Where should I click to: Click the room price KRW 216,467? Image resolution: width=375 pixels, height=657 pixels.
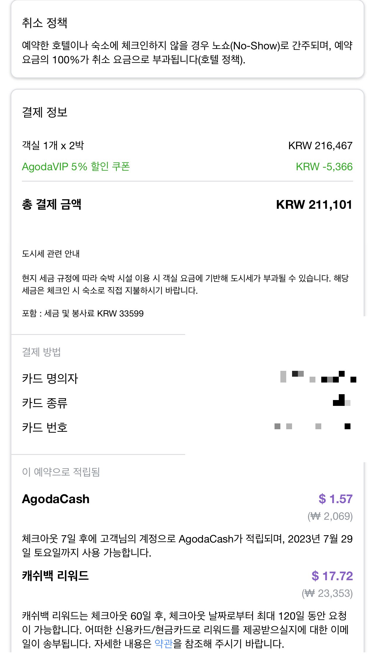tap(320, 146)
